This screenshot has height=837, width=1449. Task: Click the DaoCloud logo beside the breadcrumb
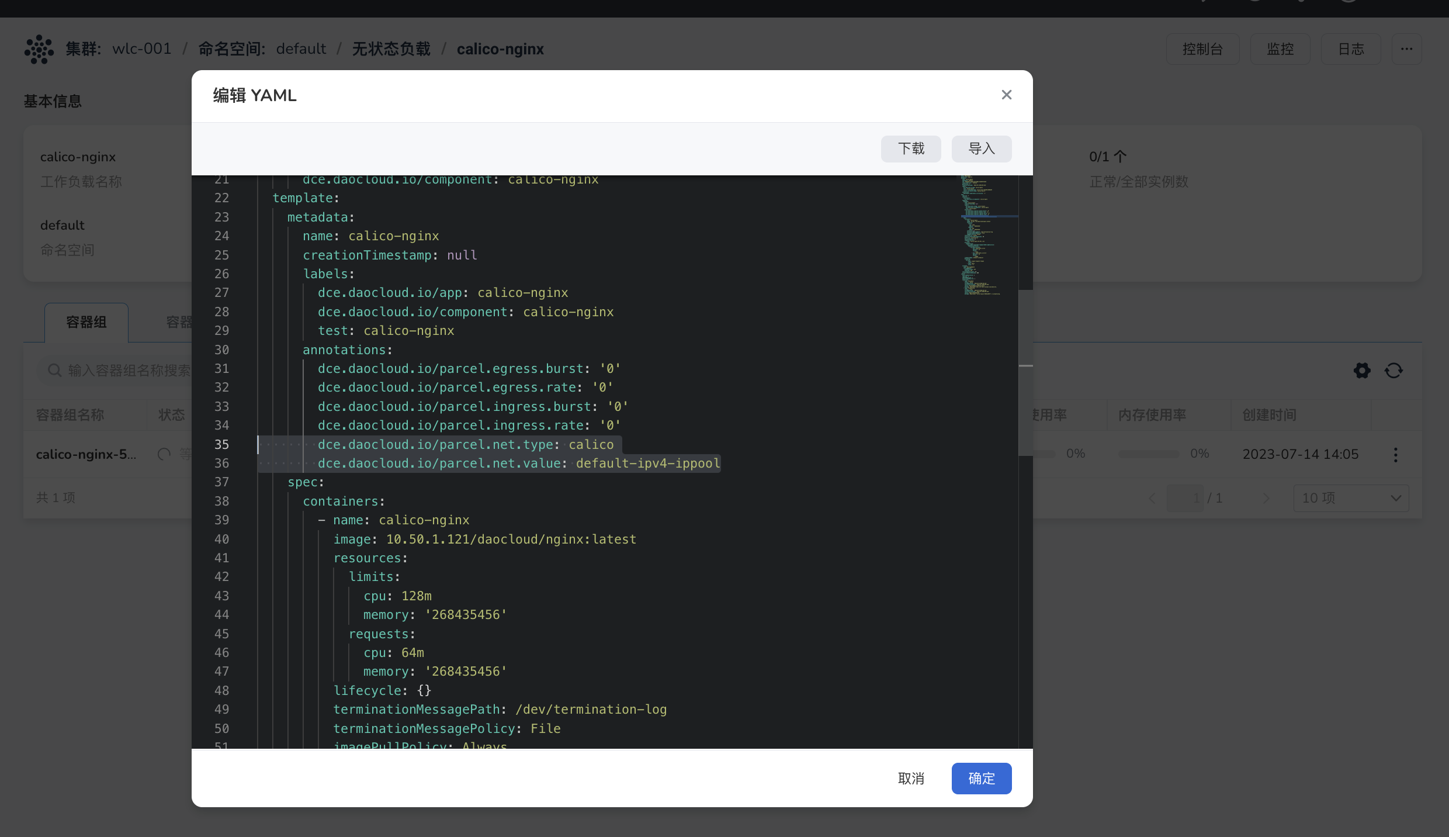coord(39,49)
